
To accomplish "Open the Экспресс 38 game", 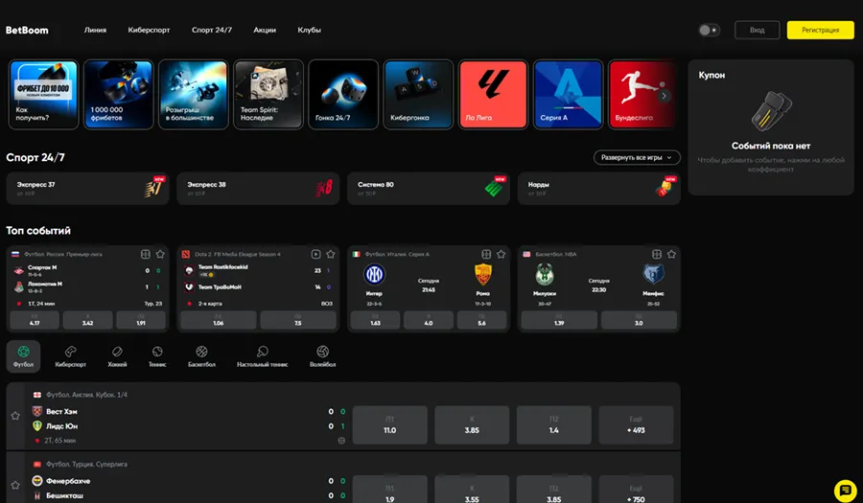I will tap(258, 189).
